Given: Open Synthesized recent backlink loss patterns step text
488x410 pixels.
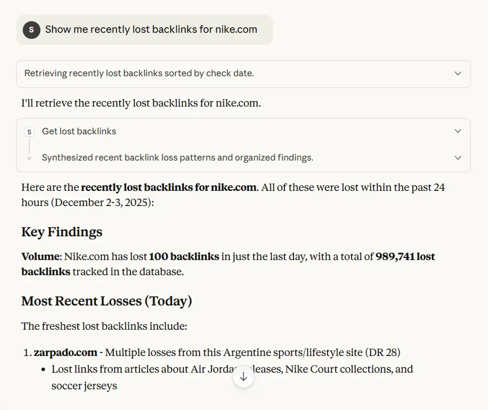Looking at the screenshot, I should (177, 158).
